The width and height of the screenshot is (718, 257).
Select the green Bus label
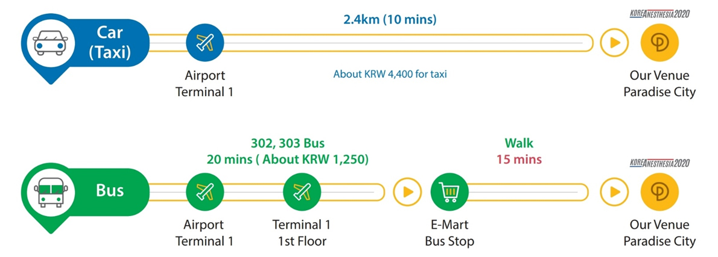tap(110, 190)
